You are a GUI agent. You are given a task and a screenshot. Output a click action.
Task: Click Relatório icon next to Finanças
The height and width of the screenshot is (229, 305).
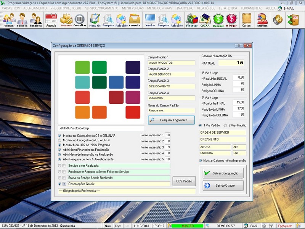(x=177, y=20)
